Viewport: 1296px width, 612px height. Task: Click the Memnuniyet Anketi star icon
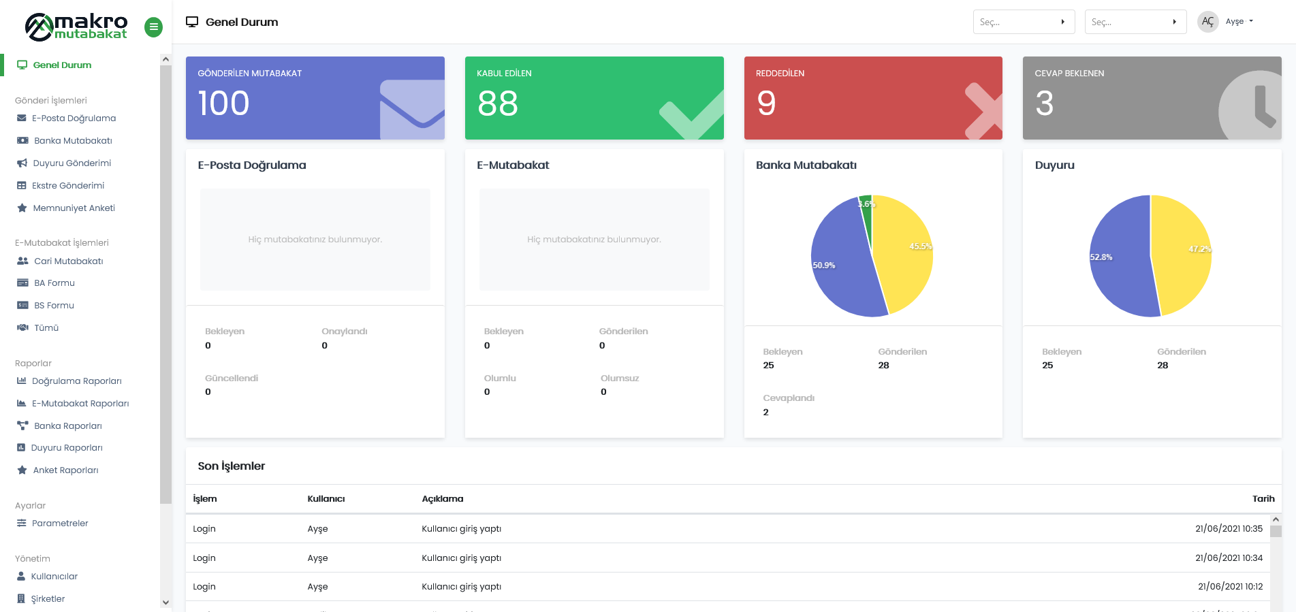[x=22, y=208]
